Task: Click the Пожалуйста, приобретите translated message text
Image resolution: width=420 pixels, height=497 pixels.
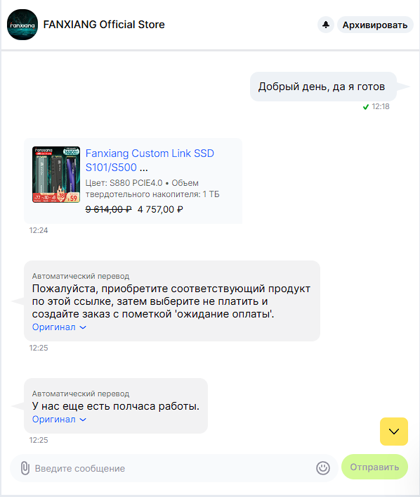Action: (171, 301)
